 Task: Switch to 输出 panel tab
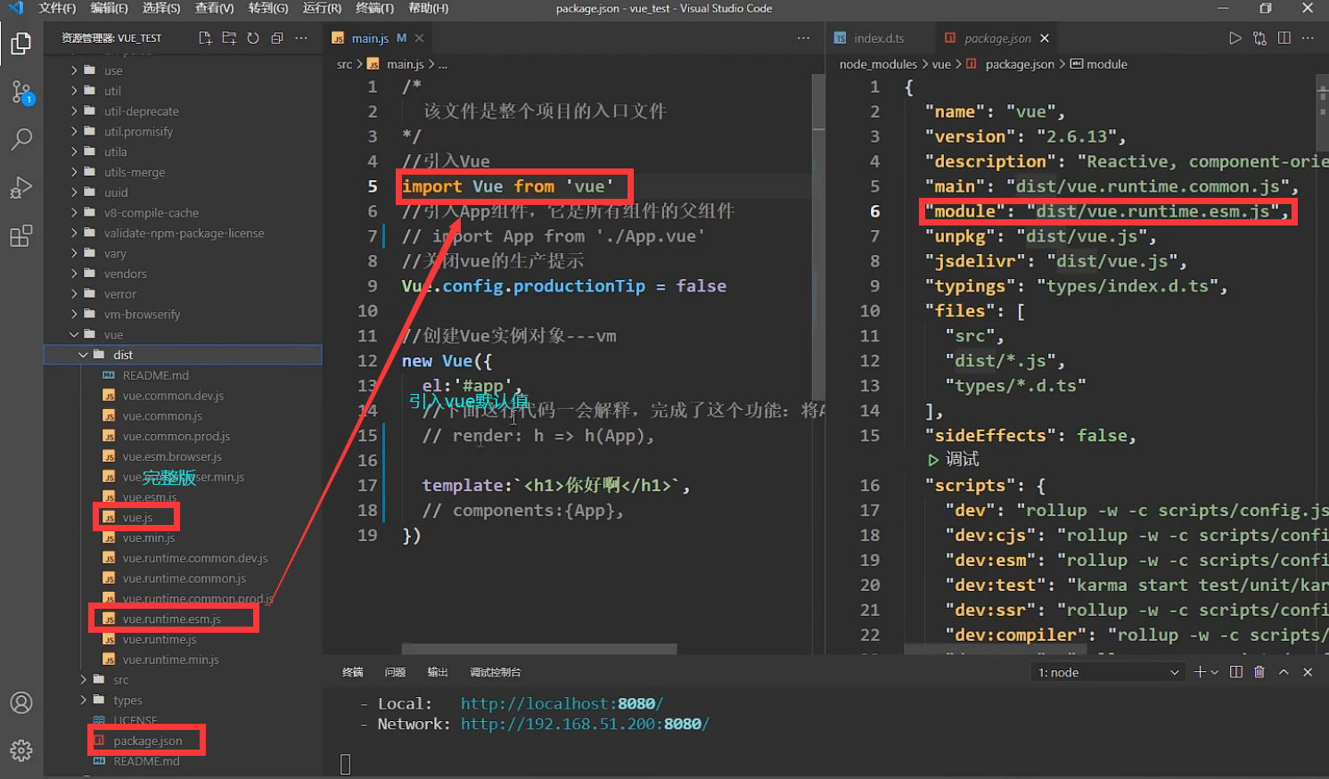coord(438,672)
